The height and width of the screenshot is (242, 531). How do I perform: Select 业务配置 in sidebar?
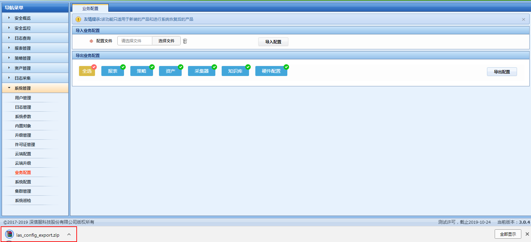click(x=23, y=172)
